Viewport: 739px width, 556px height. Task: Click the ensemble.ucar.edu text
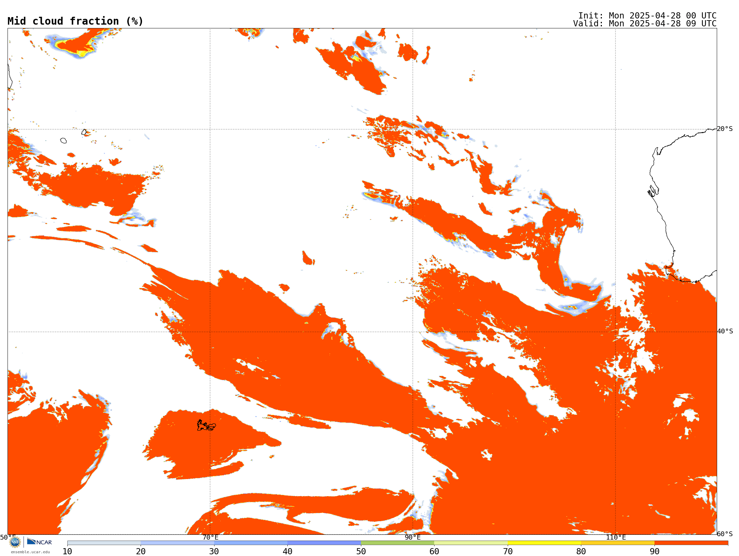(30, 552)
